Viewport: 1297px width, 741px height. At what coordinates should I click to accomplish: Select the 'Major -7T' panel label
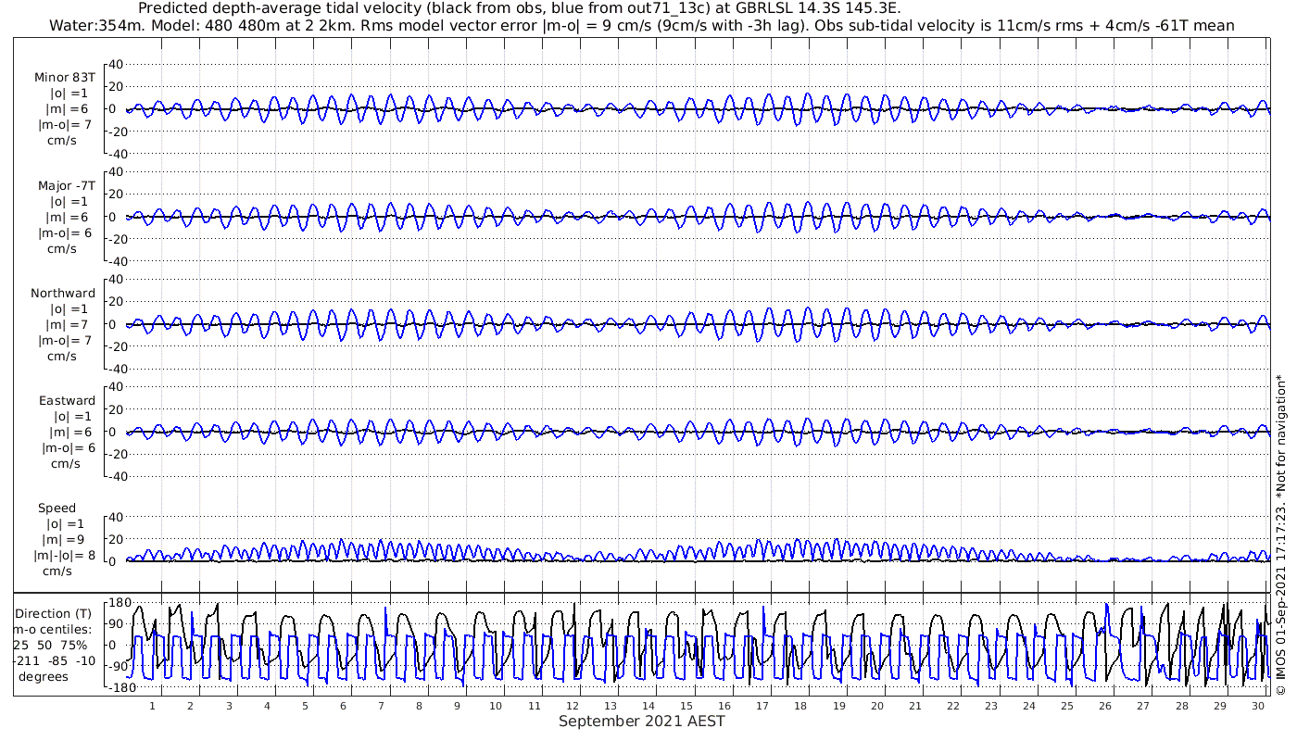(x=66, y=185)
